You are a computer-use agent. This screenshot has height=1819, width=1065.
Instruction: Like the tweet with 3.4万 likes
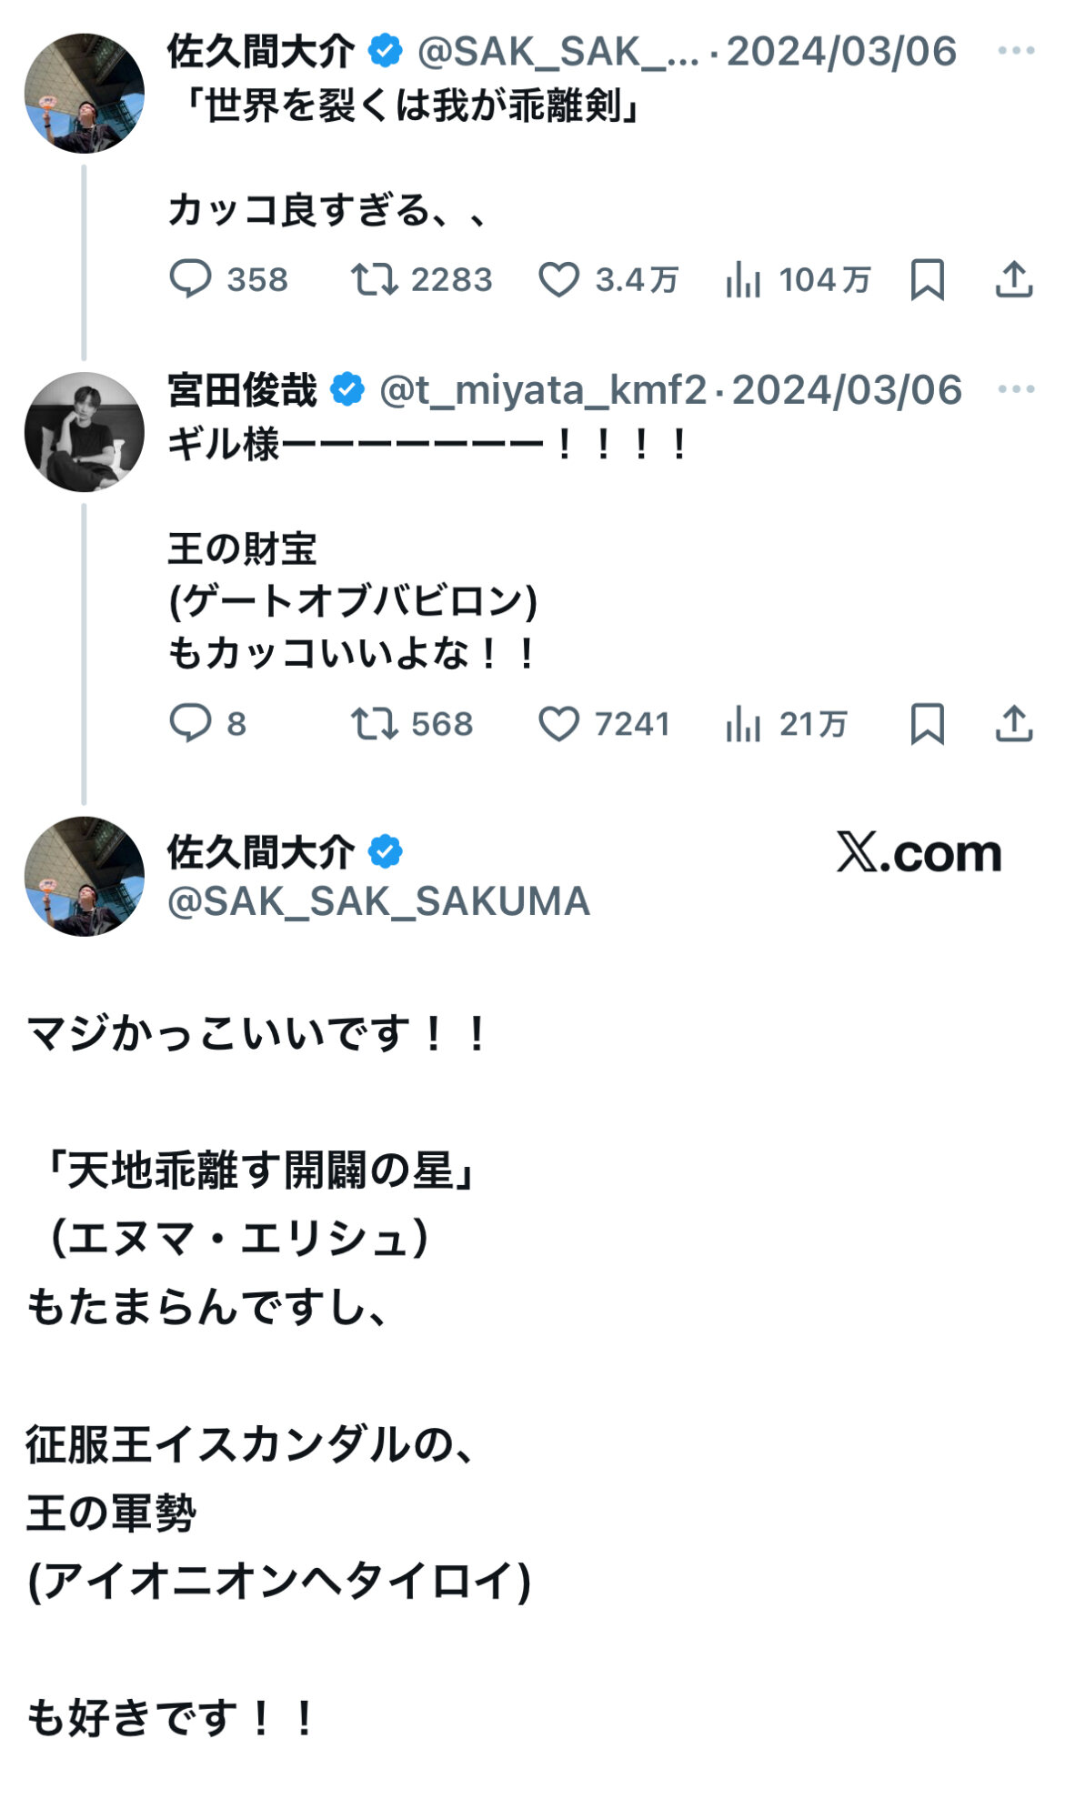[558, 279]
